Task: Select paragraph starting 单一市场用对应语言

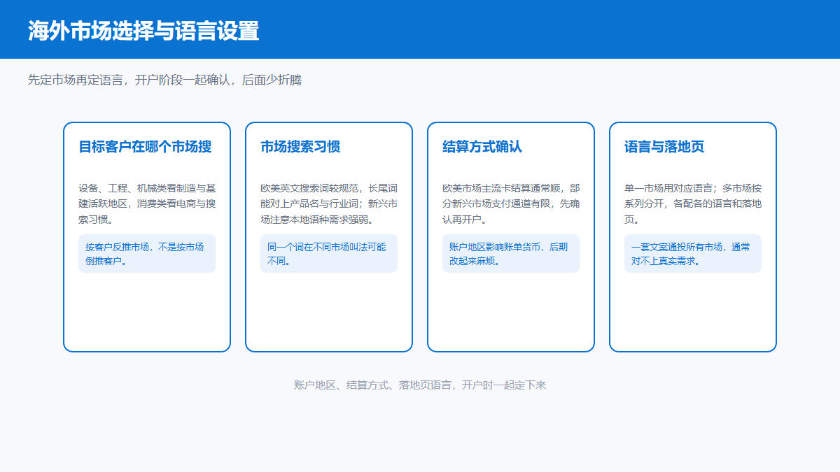Action: [x=693, y=203]
